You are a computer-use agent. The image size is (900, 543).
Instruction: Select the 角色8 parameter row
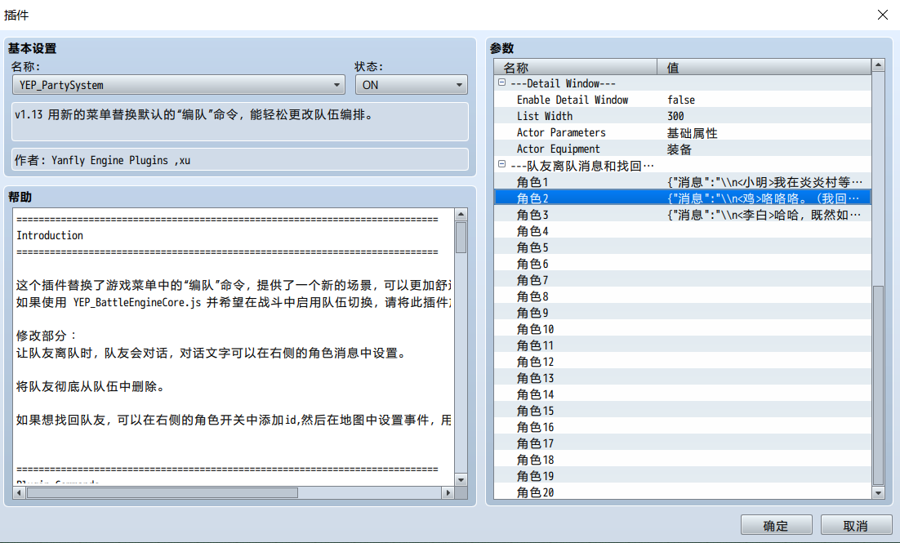click(683, 296)
